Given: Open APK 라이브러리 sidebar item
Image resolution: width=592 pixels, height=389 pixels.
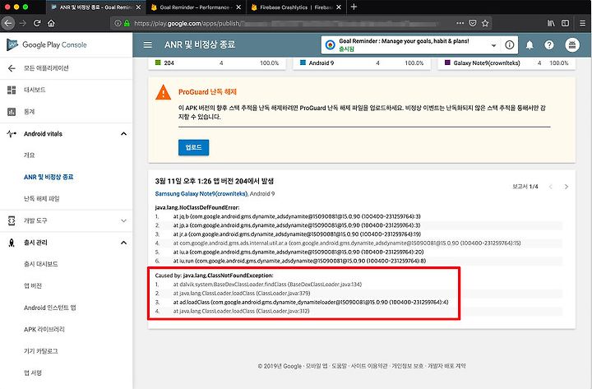Looking at the screenshot, I should pyautogui.click(x=44, y=329).
